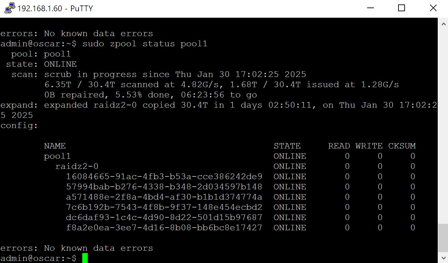Click disk ID starting with 16084665
Viewport: 448px width, 263px height.
164,176
